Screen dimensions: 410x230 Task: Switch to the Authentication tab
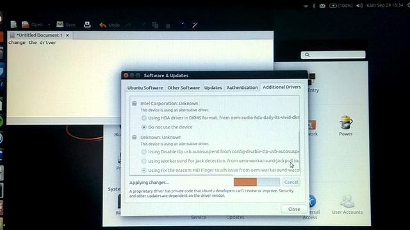tap(242, 88)
